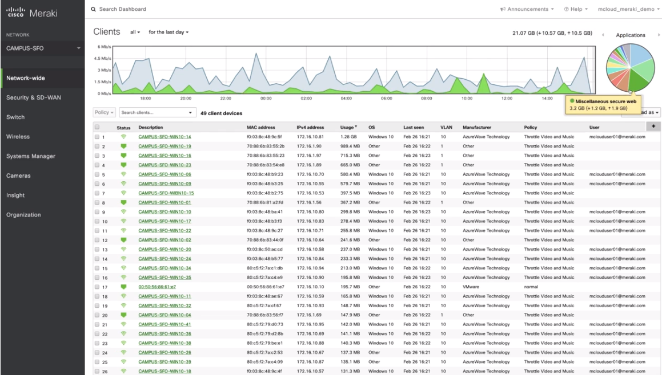The width and height of the screenshot is (662, 375).
Task: Check the box for CAMPUS-SFO-WIN10-19
Action: pos(97,146)
